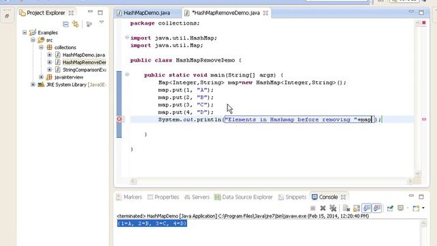The height and width of the screenshot is (246, 437).
Task: Select the Examples project icon
Action: point(33,33)
